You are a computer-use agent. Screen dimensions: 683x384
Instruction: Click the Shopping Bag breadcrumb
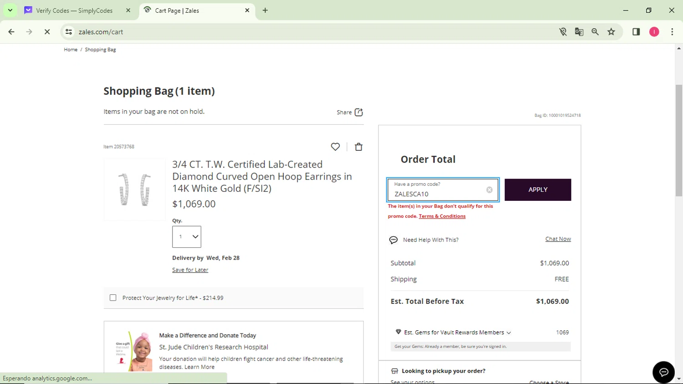(x=100, y=50)
